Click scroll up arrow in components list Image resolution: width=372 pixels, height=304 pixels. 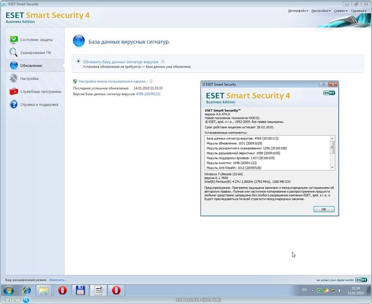[332, 138]
